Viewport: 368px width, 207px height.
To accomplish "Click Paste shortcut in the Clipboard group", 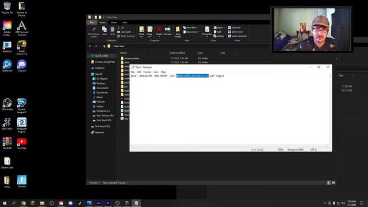I will click(126, 36).
